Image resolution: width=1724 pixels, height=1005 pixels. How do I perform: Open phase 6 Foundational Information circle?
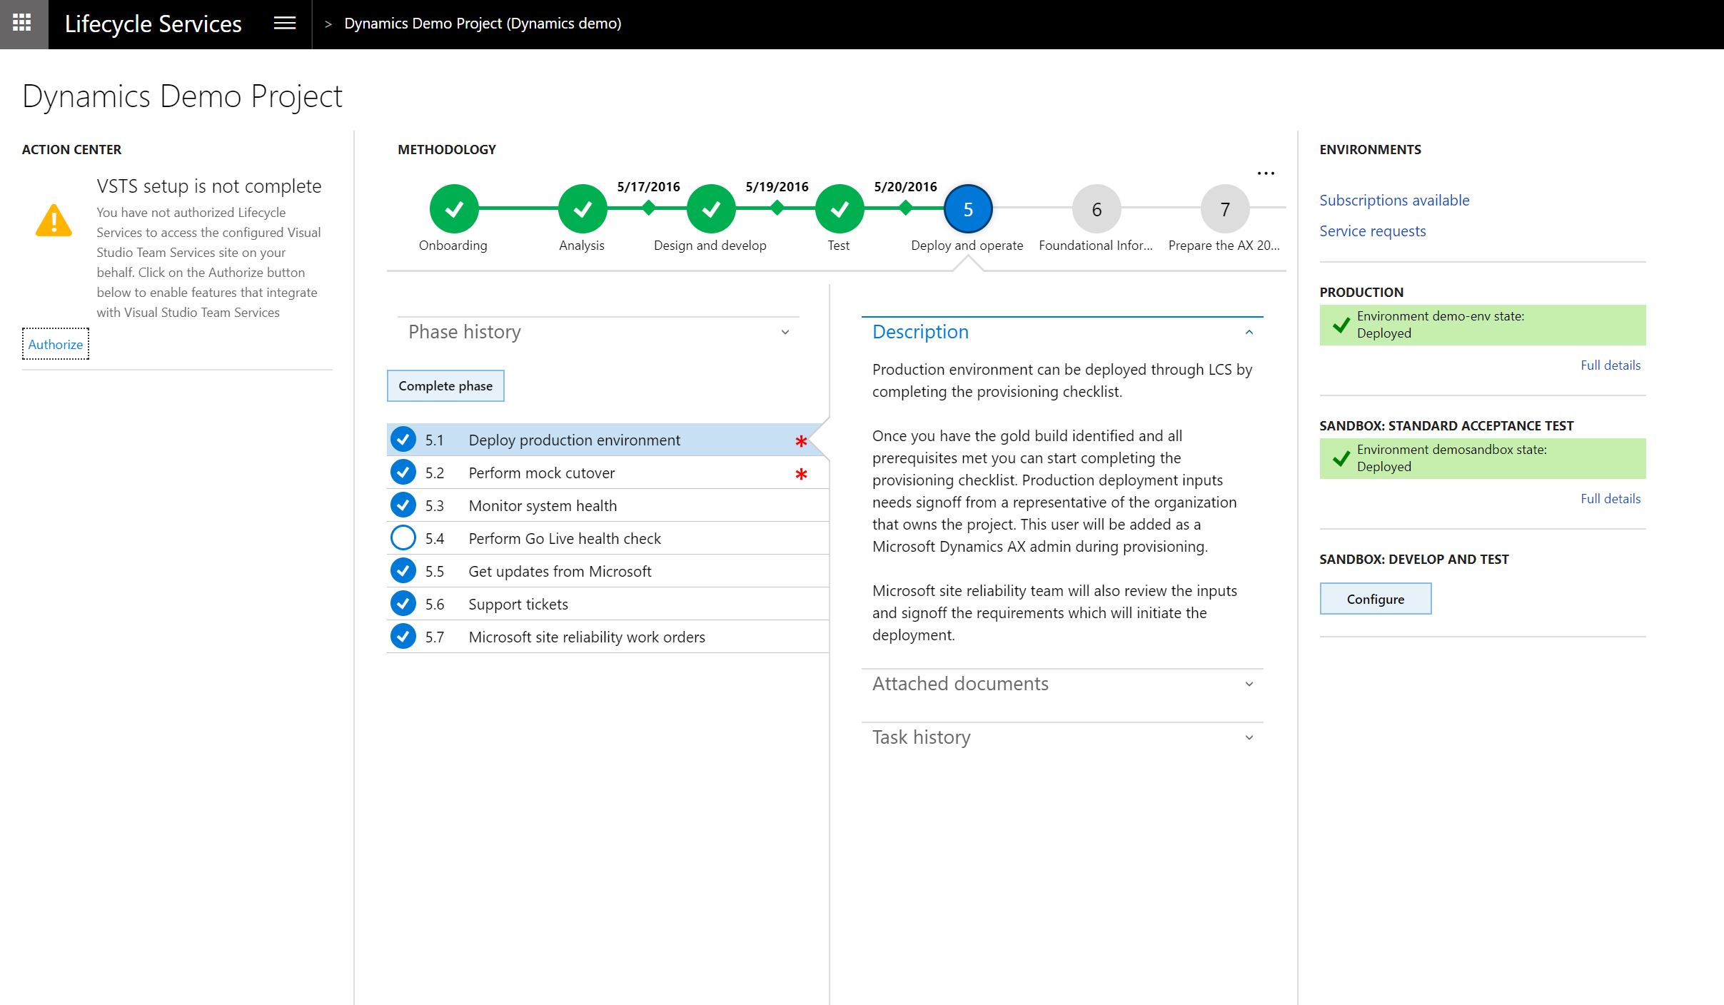(1097, 209)
